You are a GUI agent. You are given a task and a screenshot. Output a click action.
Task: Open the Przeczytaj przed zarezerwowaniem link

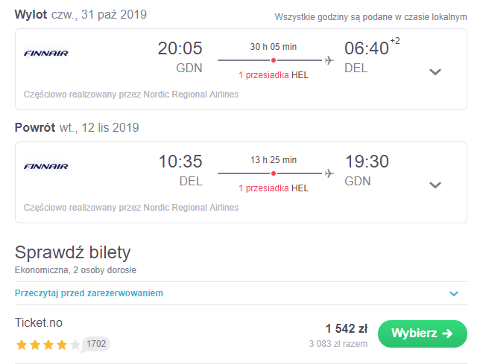[89, 293]
